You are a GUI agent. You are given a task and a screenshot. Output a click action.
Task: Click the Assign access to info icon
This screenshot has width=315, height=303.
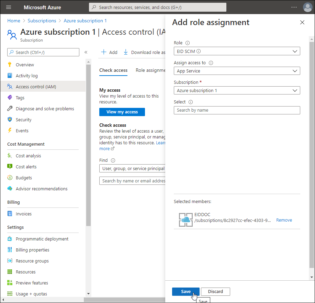click(x=211, y=63)
